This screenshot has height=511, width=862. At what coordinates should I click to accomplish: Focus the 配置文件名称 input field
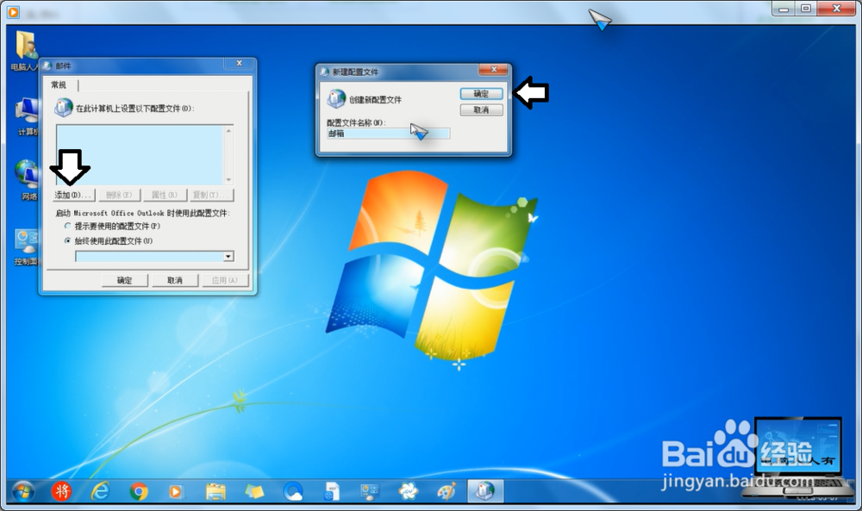click(388, 134)
